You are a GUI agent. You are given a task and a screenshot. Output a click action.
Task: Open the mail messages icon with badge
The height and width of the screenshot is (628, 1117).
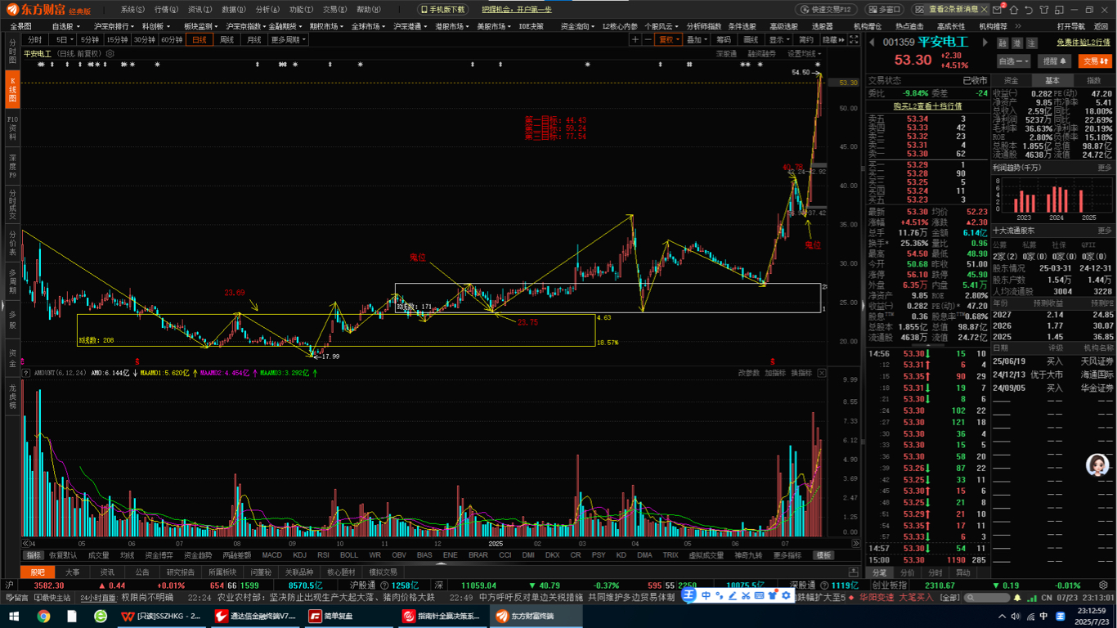[997, 10]
